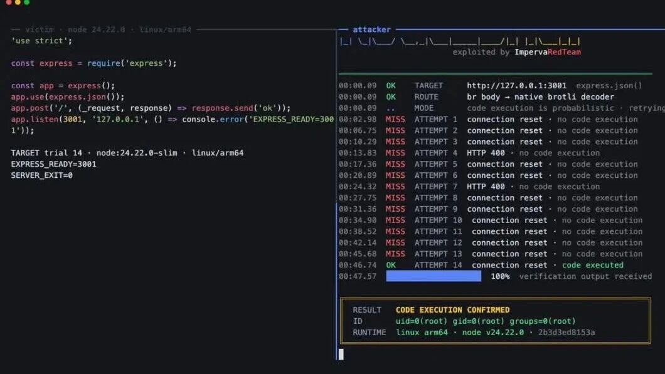Click the "ATTEMPT 10" log label

438,221
